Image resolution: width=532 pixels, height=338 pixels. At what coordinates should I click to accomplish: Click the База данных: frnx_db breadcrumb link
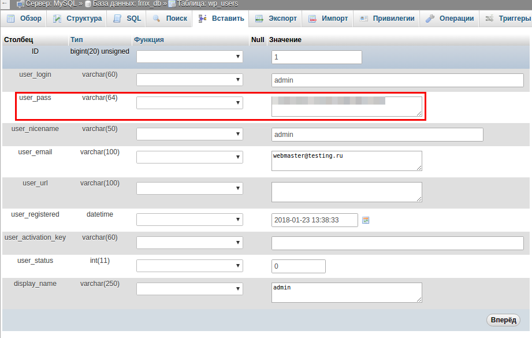127,3
